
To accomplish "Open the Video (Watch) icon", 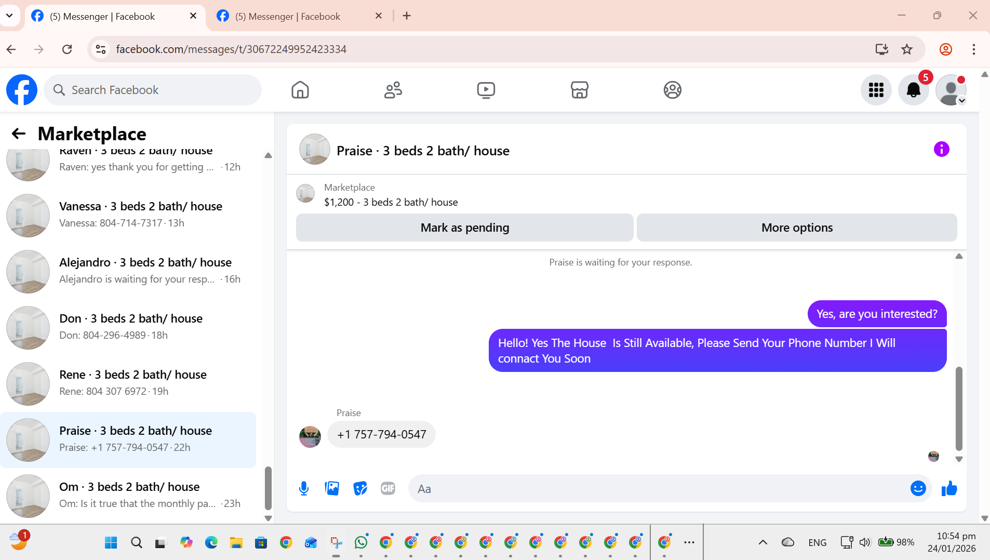I will [486, 90].
